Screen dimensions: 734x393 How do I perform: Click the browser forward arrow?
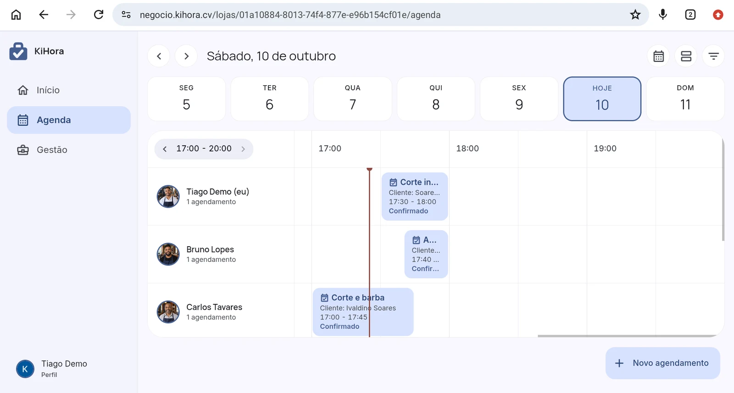coord(71,15)
